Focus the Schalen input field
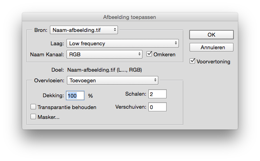The height and width of the screenshot is (161, 260). 158,94
